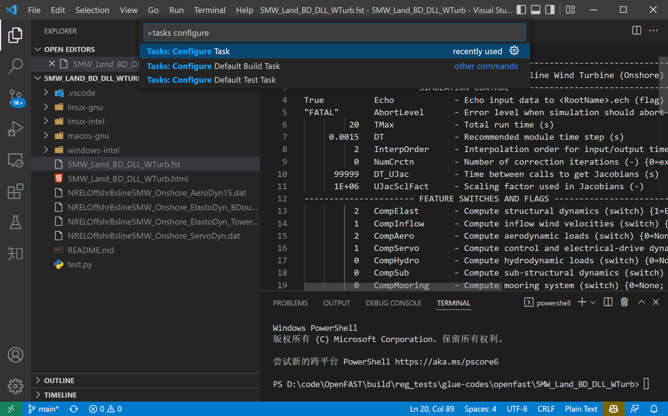668x416 pixels.
Task: Open the Extensions view
Action: point(15,191)
